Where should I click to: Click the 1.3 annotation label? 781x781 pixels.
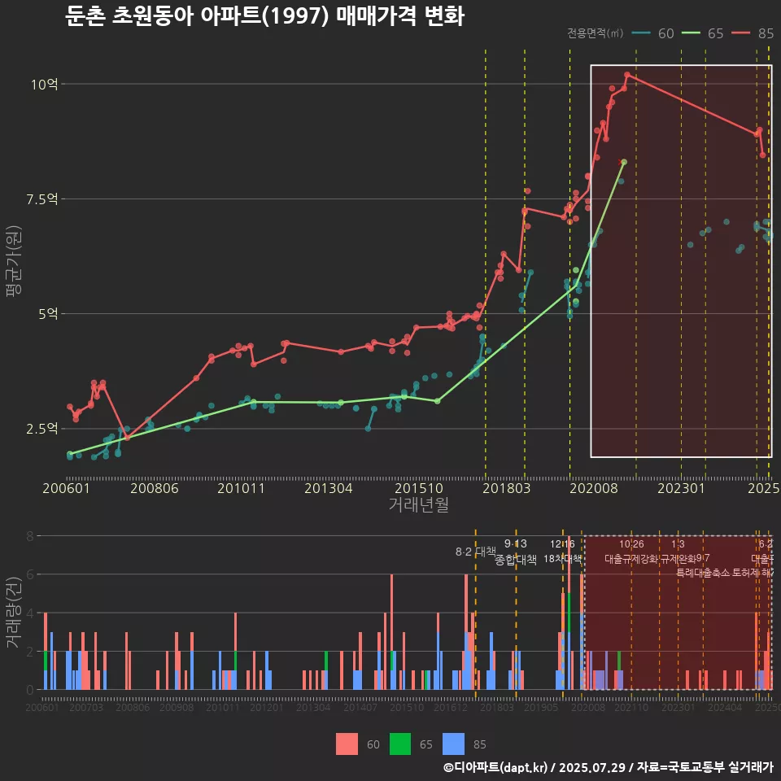pyautogui.click(x=678, y=544)
